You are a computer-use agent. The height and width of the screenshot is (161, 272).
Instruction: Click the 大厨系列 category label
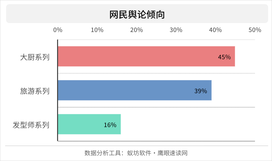[x=35, y=57]
